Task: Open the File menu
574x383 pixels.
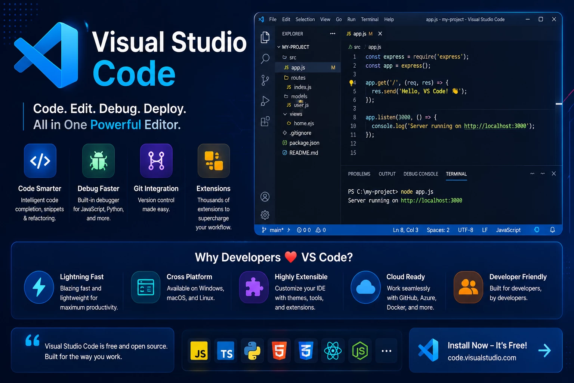Action: (x=273, y=19)
